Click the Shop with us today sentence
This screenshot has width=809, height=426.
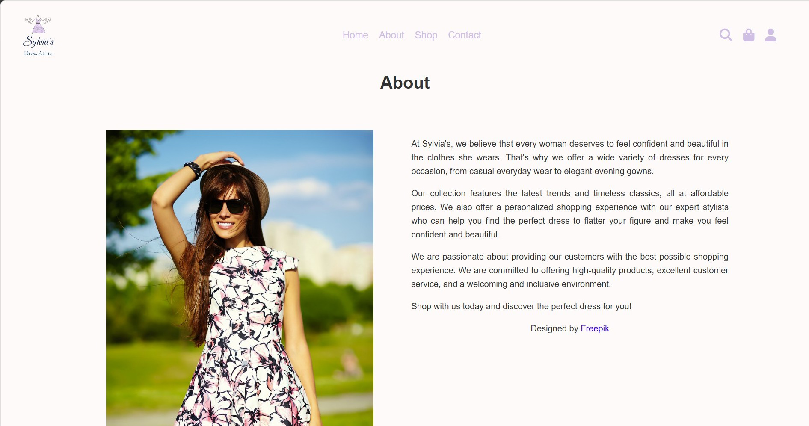[x=521, y=306]
